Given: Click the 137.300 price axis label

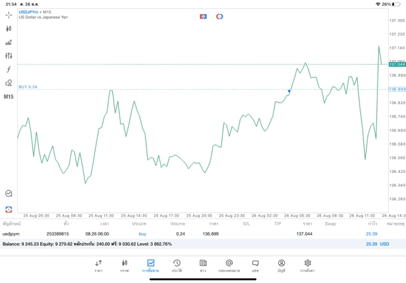Looking at the screenshot, I should click(x=397, y=20).
